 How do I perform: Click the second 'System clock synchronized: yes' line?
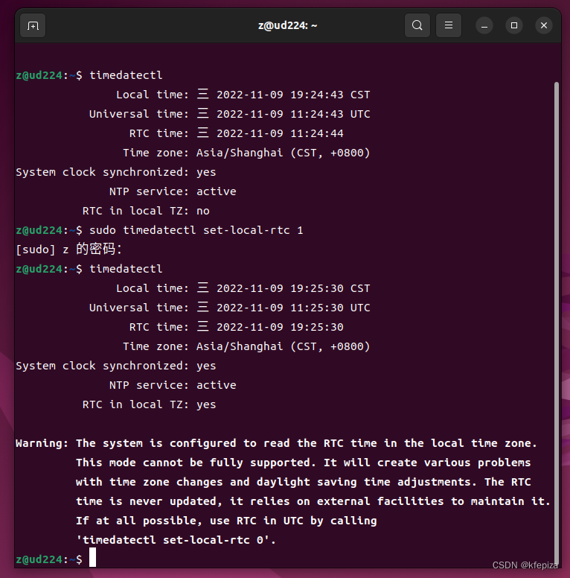click(x=116, y=366)
